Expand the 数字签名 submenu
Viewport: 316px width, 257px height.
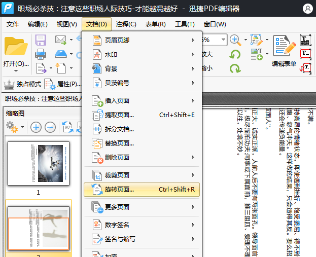(x=142, y=225)
